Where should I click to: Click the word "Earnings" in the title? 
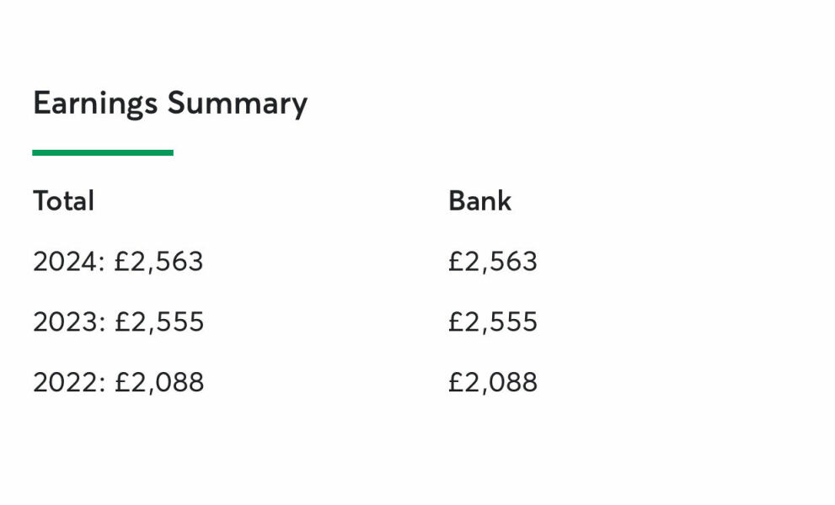[94, 104]
